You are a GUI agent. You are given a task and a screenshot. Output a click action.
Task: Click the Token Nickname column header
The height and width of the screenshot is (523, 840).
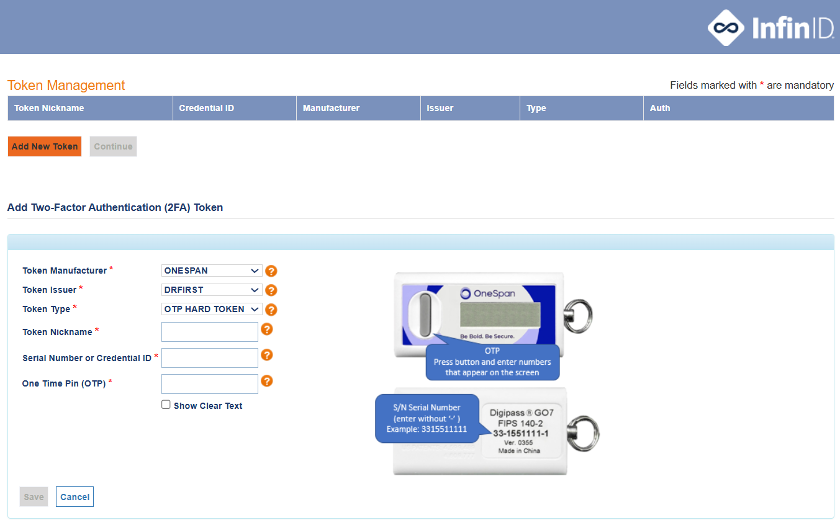[49, 108]
